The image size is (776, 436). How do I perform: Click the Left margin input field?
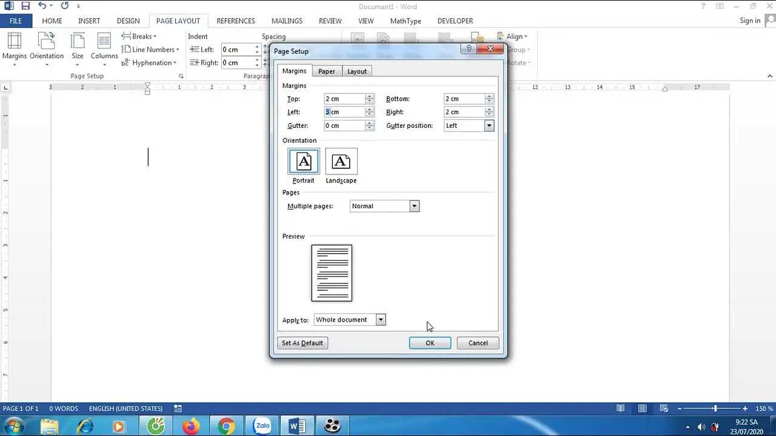[x=344, y=112]
